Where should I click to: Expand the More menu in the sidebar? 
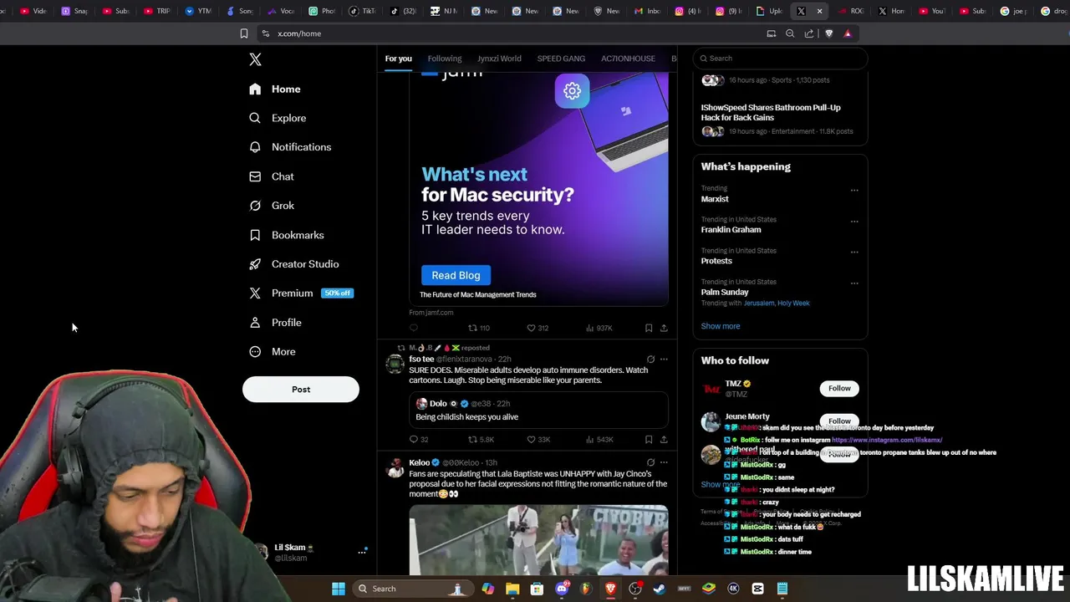272,352
